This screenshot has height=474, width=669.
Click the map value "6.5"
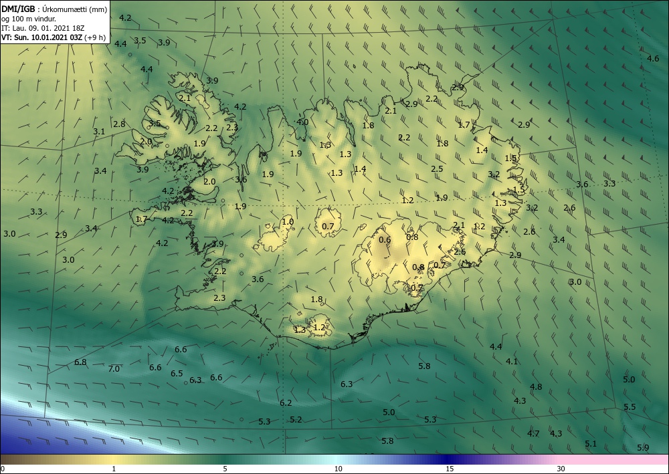(x=177, y=374)
